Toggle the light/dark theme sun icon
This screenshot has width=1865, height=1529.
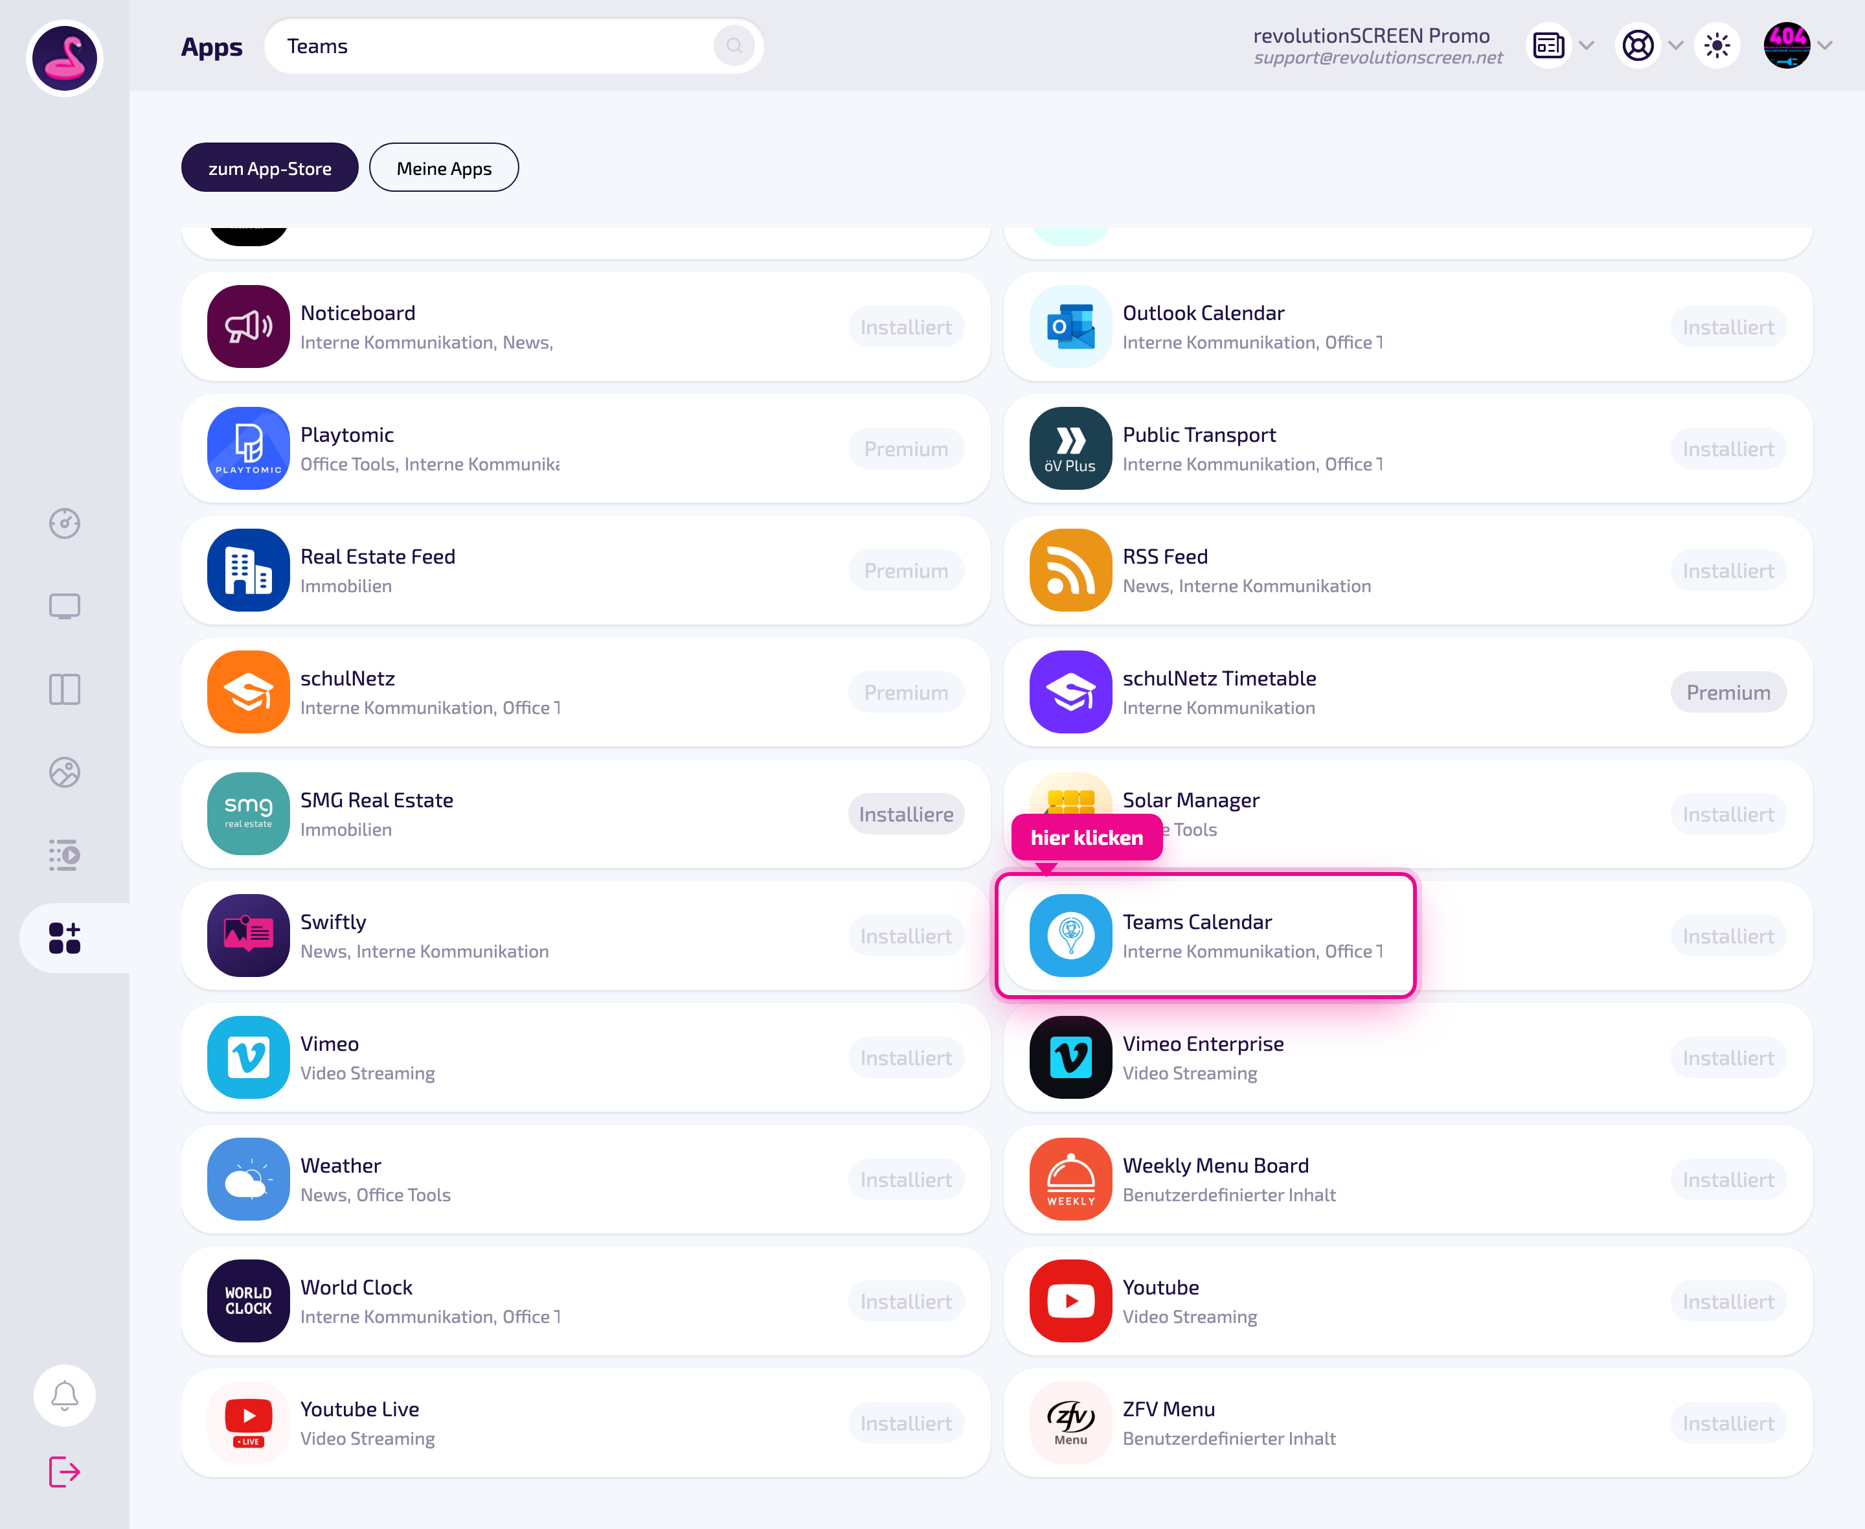coord(1717,46)
